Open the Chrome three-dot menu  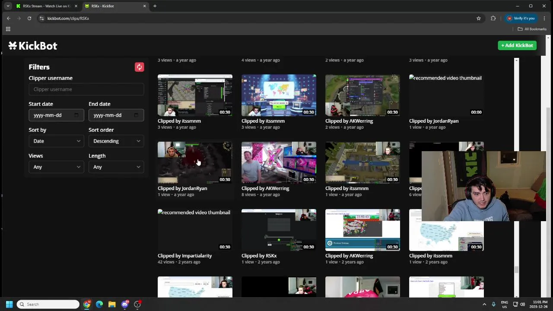click(x=544, y=18)
